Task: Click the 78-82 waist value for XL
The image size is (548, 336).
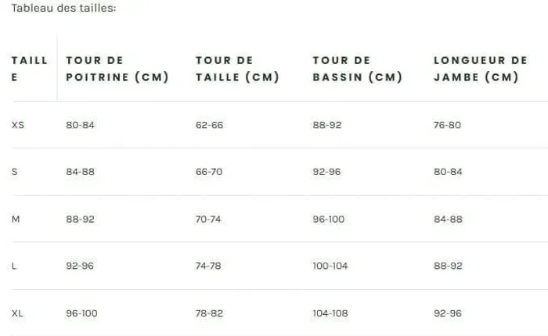Action: [209, 313]
